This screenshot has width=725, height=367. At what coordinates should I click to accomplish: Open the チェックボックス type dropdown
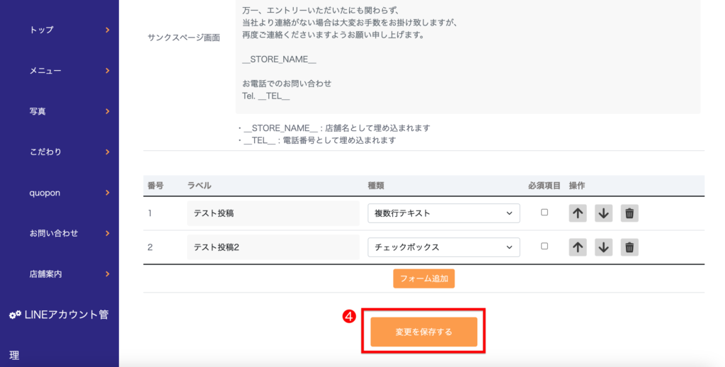[x=443, y=247]
